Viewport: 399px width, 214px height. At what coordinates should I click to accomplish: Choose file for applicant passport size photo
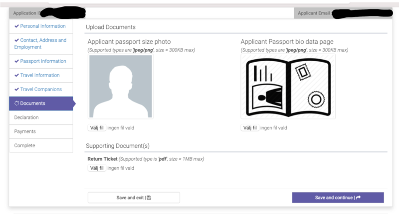(97, 128)
